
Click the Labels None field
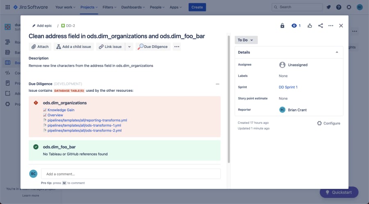click(283, 76)
